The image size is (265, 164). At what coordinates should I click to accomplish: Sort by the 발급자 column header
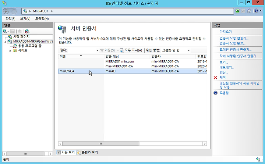pyautogui.click(x=173, y=57)
